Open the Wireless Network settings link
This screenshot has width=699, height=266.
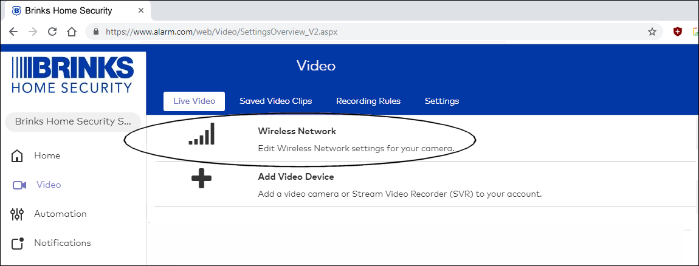click(297, 131)
